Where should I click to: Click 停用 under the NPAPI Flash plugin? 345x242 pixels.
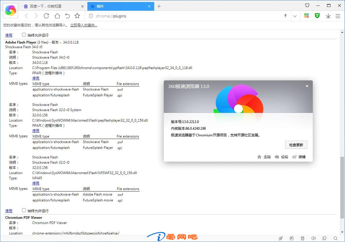[36, 183]
